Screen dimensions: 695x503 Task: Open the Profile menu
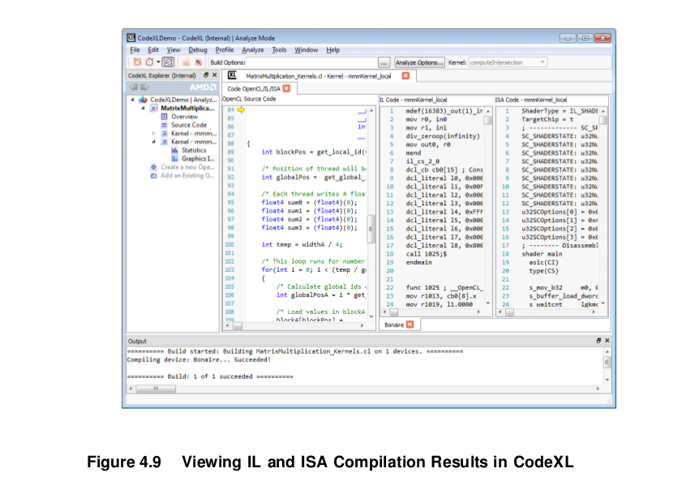tap(225, 49)
